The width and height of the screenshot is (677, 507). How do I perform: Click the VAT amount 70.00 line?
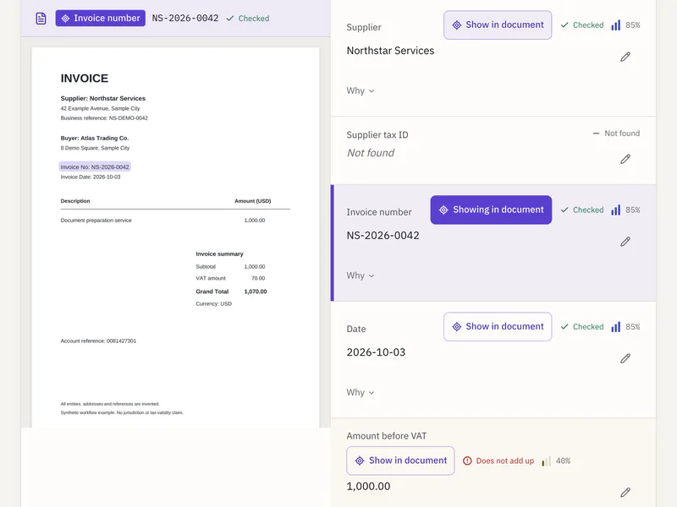coord(230,278)
